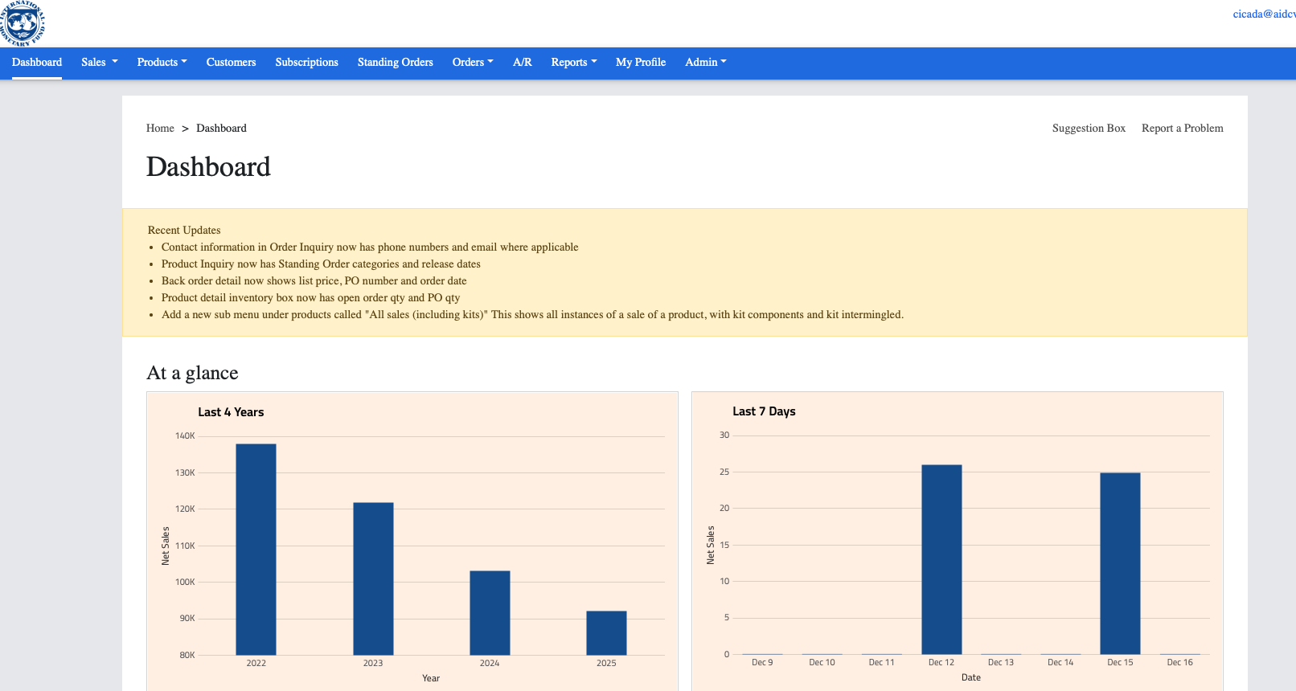Open My Profile page
This screenshot has width=1296, height=691.
641,62
